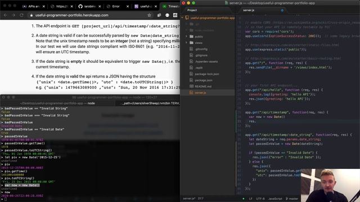Open the .replit file

(x=199, y=68)
